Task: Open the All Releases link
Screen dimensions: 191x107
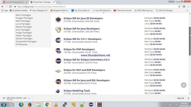Action: [21, 44]
